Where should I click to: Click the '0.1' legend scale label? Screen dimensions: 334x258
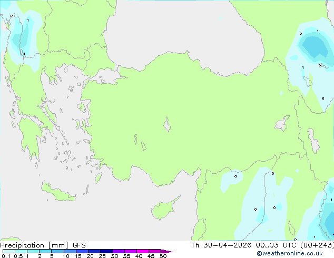[x=6, y=256]
